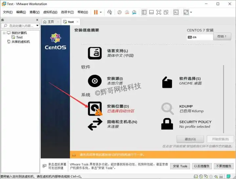
Task: Click the hard disk status bar icon
Action: click(x=196, y=176)
